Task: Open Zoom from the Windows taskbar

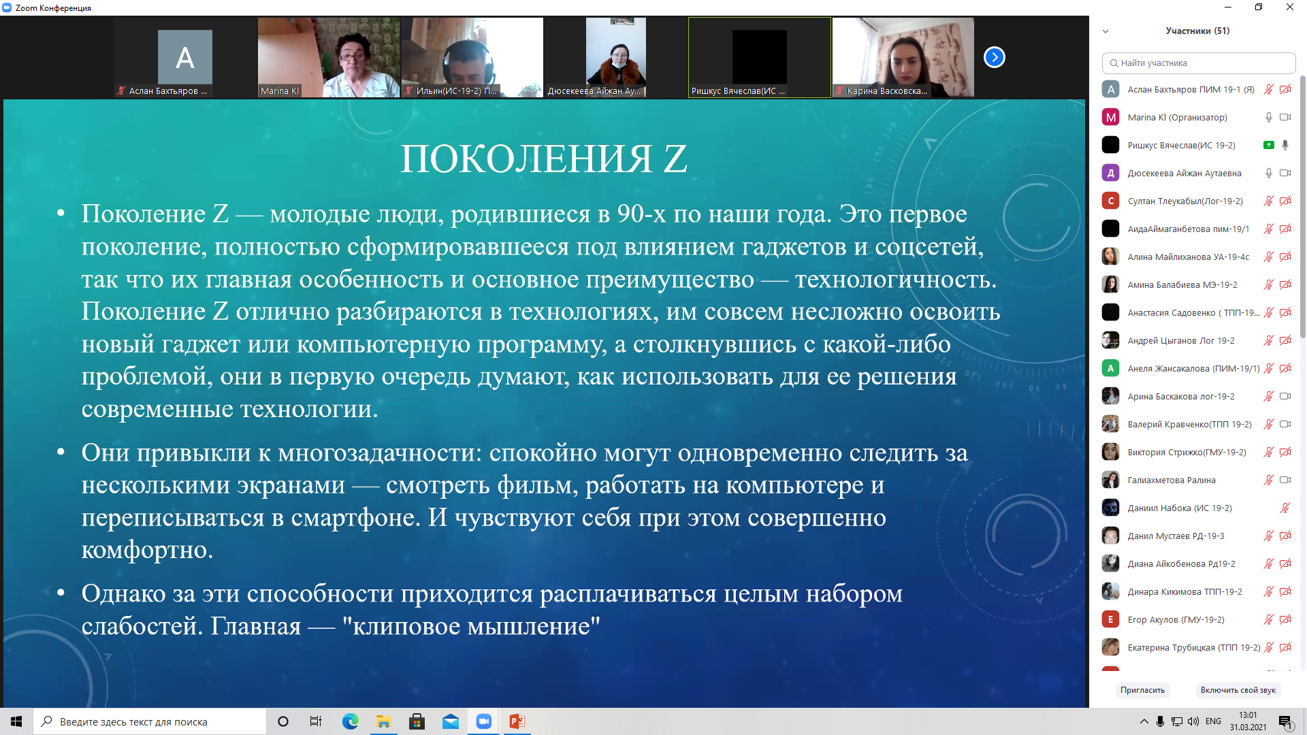Action: [x=484, y=721]
